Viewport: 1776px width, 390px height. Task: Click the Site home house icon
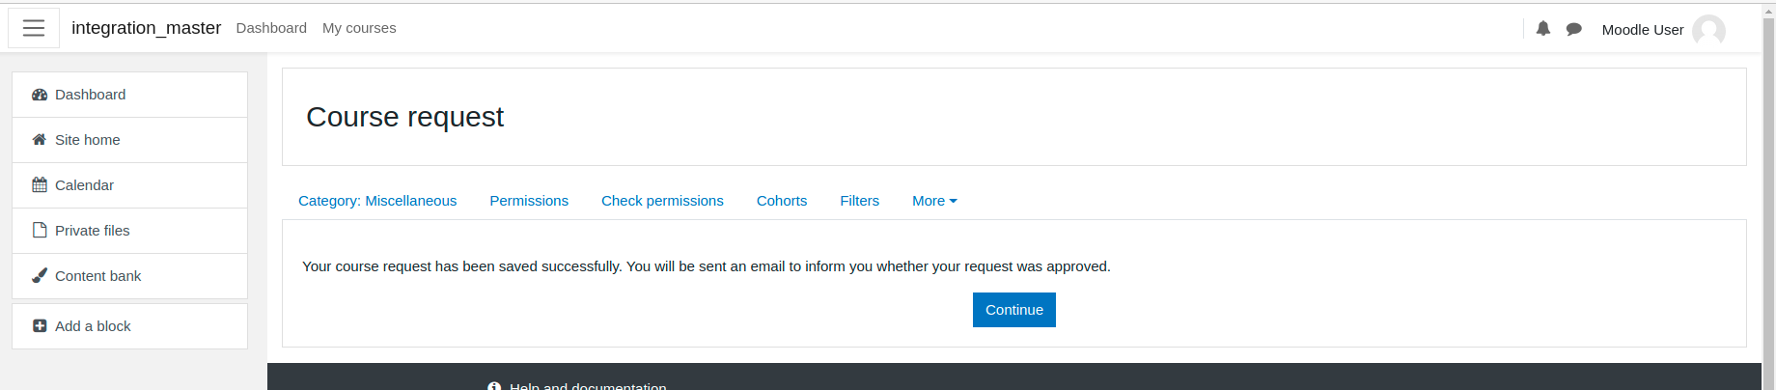[40, 140]
